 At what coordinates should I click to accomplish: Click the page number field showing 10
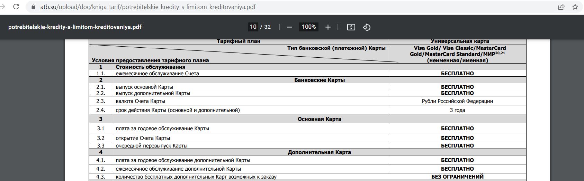[x=253, y=27]
